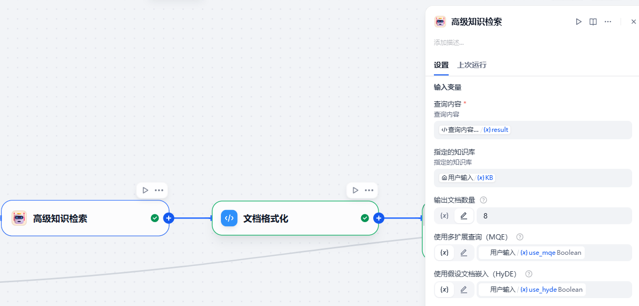This screenshot has width=639, height=306.
Task: Switch 输出文档数量 to variable mode
Action: (x=444, y=216)
